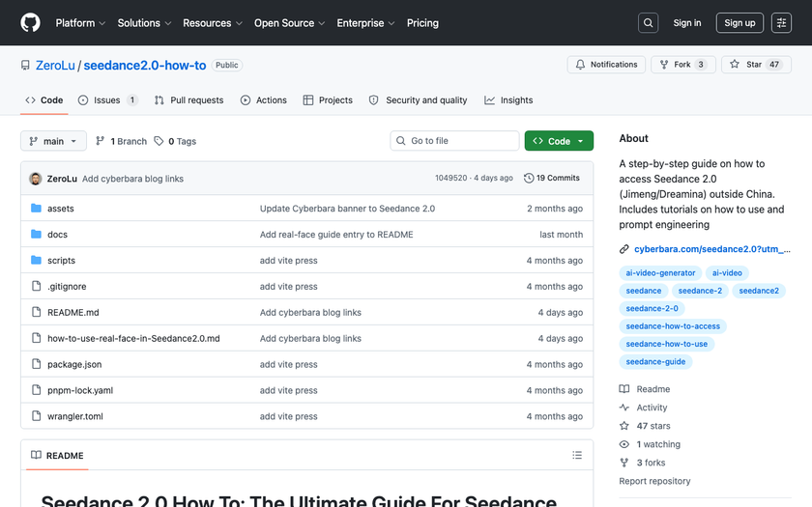Click the 47 stars link in sidebar
812x507 pixels.
tap(653, 426)
